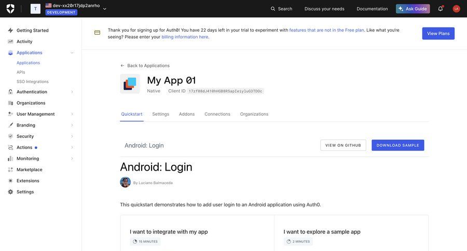Screen dimensions: 467x251
Task: Go Back to Applications
Action: 145,65
